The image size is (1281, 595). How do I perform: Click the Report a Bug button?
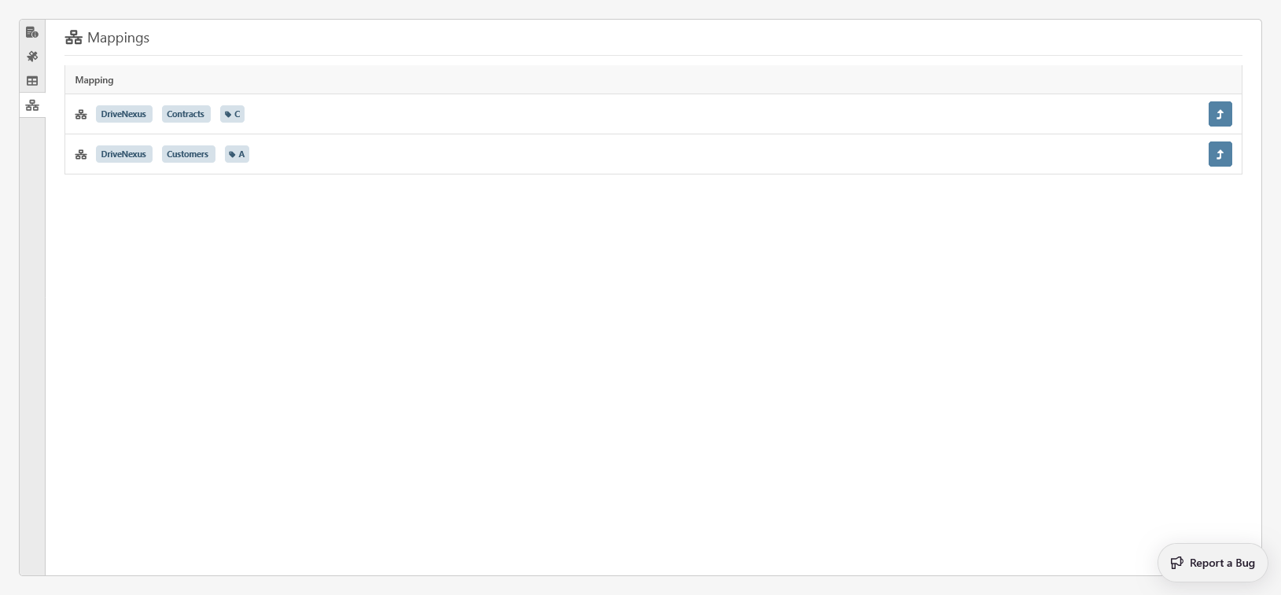[x=1212, y=563]
